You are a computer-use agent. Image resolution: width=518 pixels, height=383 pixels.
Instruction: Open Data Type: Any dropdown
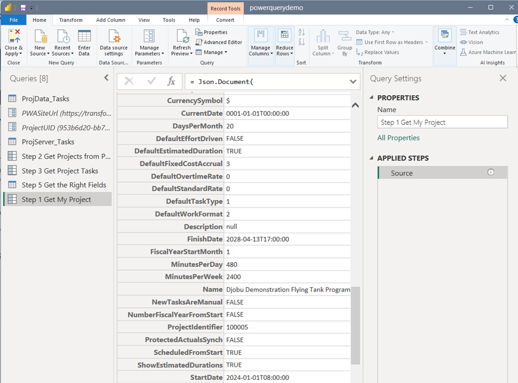click(375, 32)
